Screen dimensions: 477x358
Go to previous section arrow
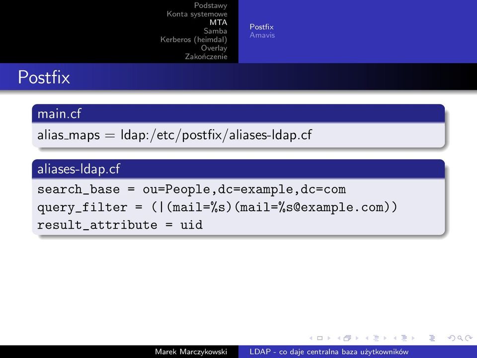(395, 338)
